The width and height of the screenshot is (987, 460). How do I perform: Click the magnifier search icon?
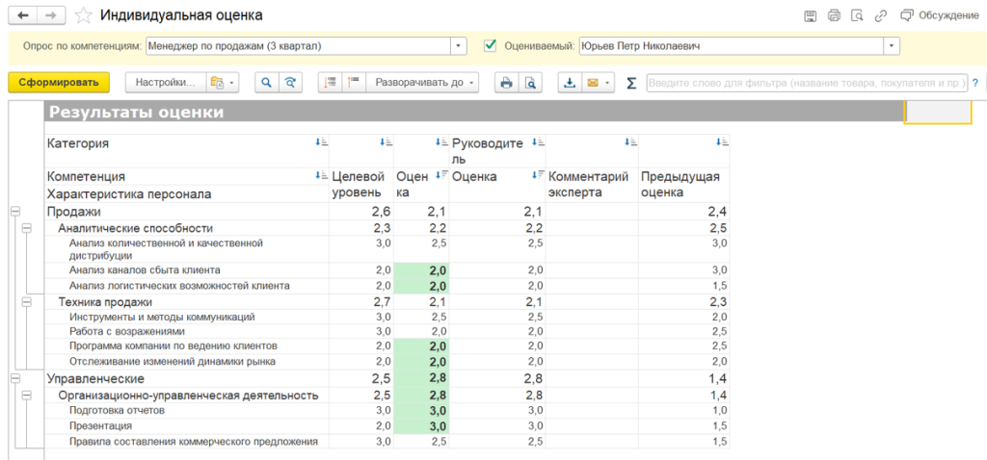tap(265, 83)
